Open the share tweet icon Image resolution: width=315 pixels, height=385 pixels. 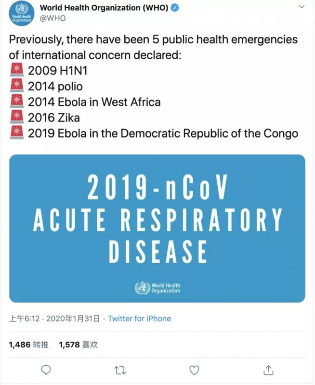click(269, 370)
